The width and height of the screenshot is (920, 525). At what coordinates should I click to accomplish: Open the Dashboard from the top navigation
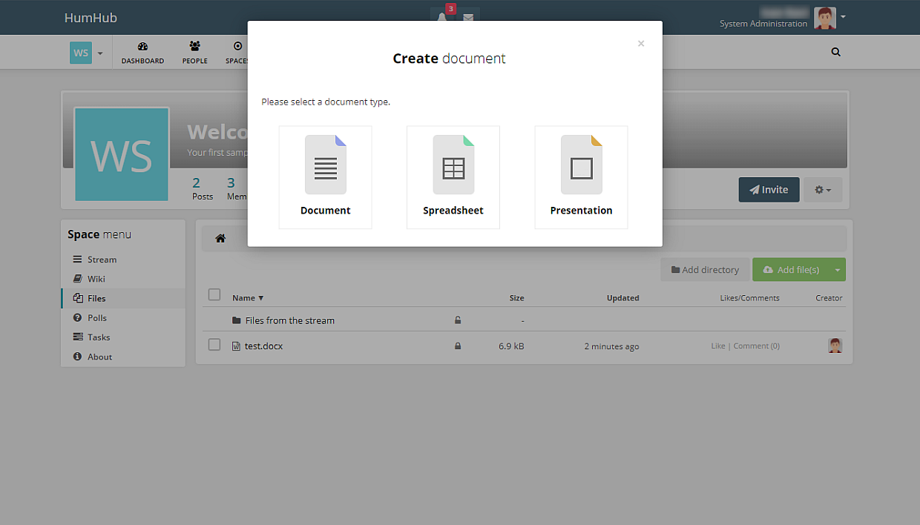(x=142, y=52)
